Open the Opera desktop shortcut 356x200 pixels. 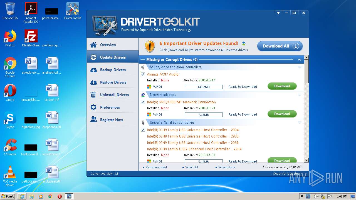point(10,93)
